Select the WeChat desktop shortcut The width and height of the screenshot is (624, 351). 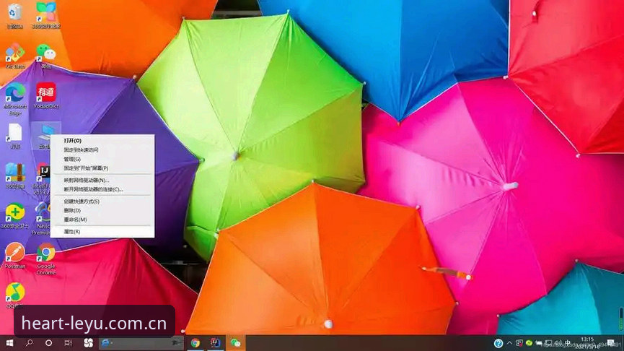46,56
